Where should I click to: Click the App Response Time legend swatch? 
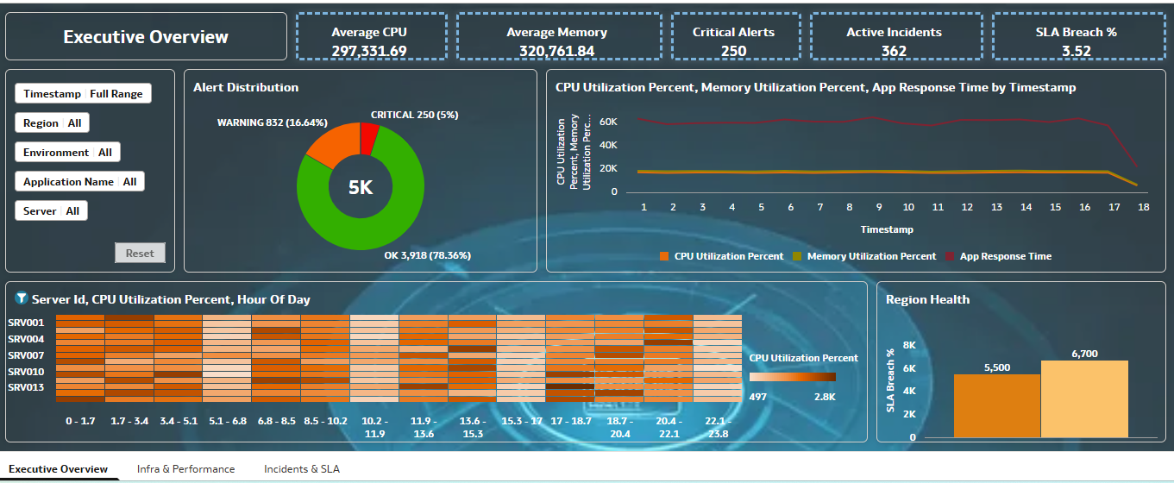coord(951,256)
